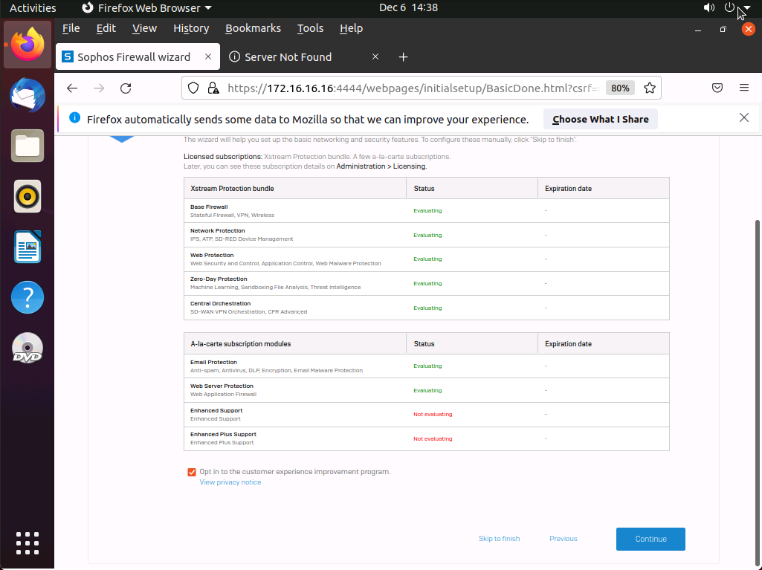
Task: Click the 80% zoom level indicator
Action: [619, 88]
